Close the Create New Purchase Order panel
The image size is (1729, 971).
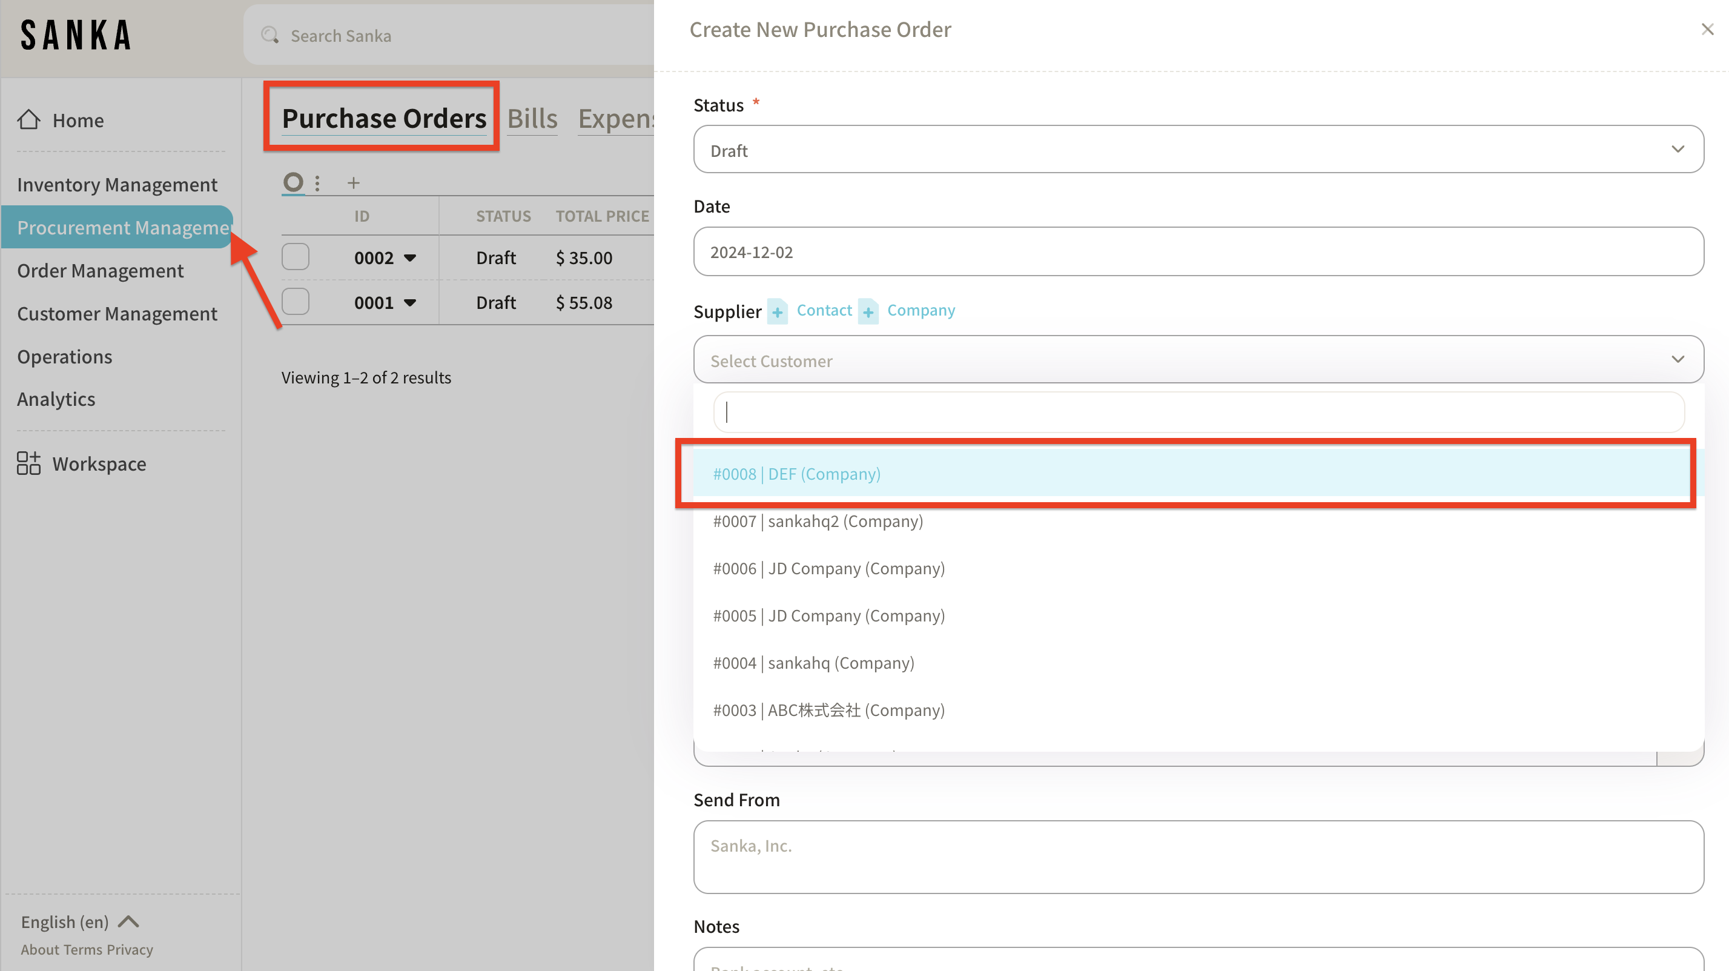point(1707,30)
